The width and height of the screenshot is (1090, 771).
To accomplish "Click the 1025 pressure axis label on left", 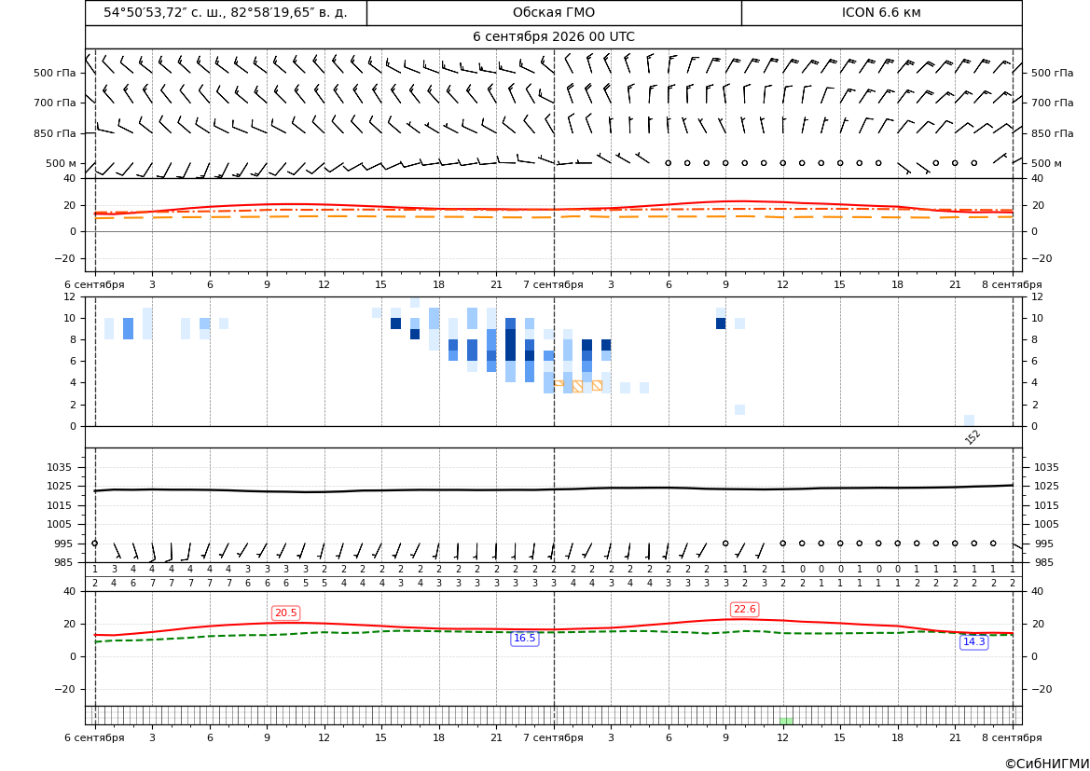I will (x=57, y=486).
